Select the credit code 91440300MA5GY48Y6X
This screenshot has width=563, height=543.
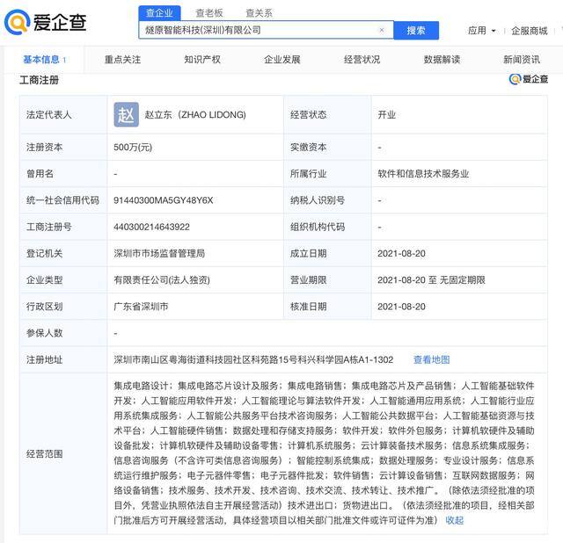coord(164,200)
